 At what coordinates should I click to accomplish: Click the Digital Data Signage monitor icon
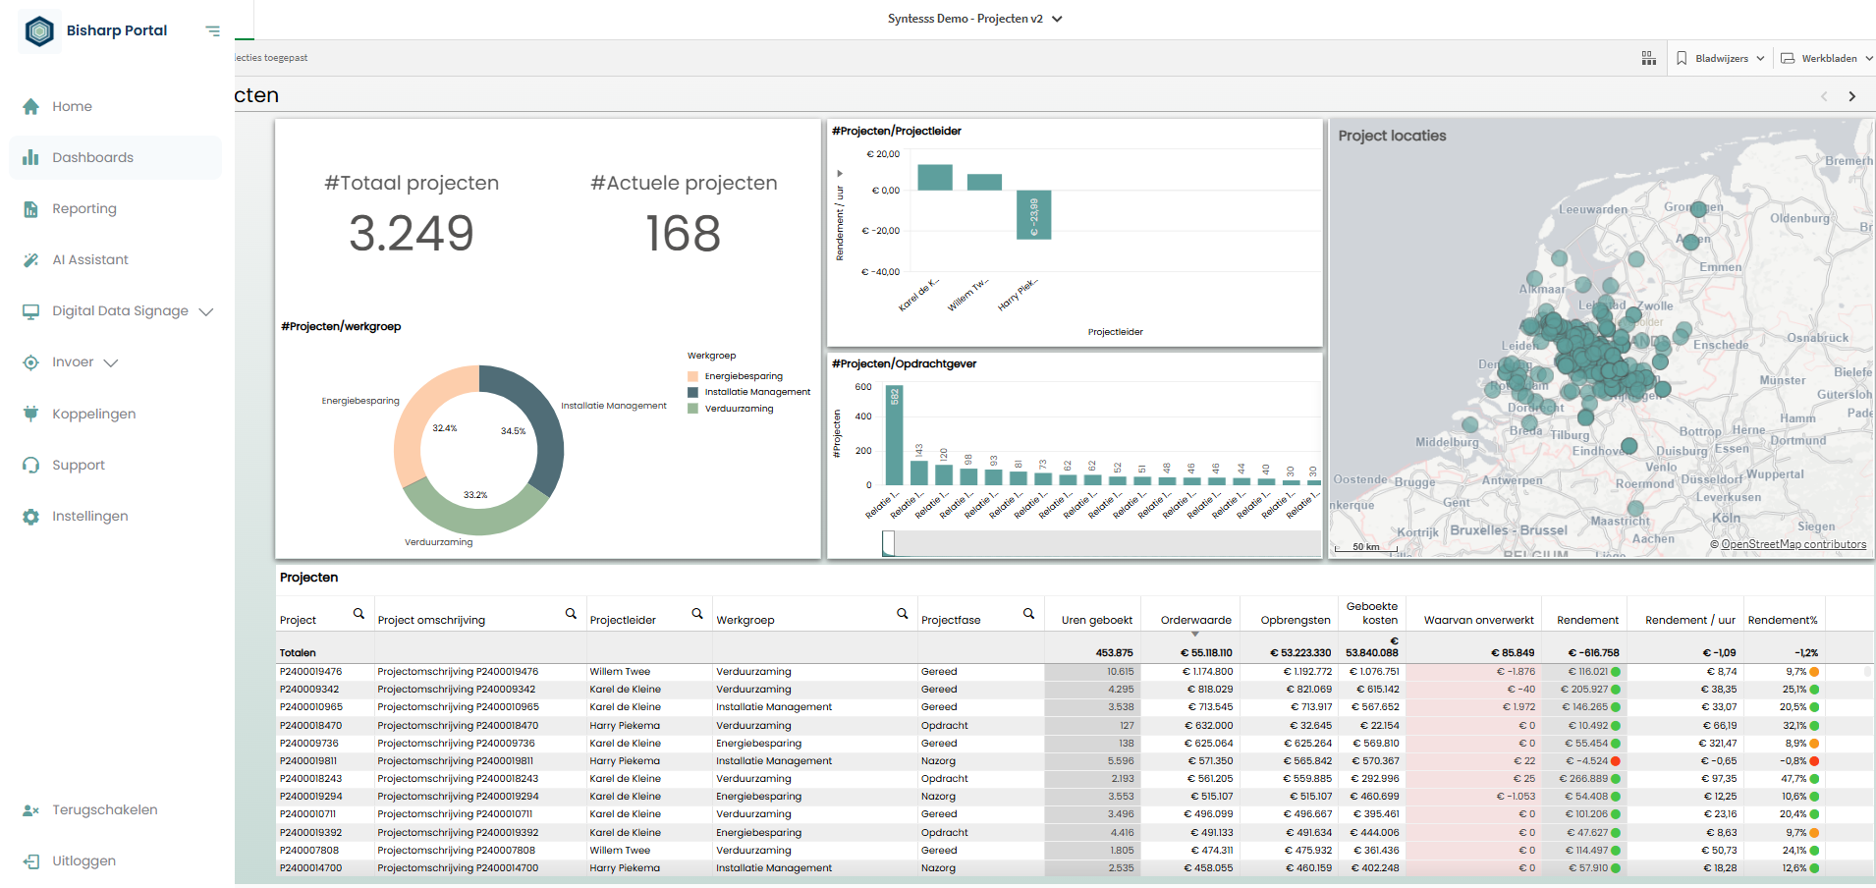click(x=31, y=310)
